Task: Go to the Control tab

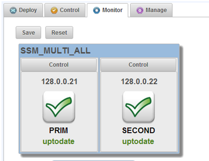Action: 69,10
